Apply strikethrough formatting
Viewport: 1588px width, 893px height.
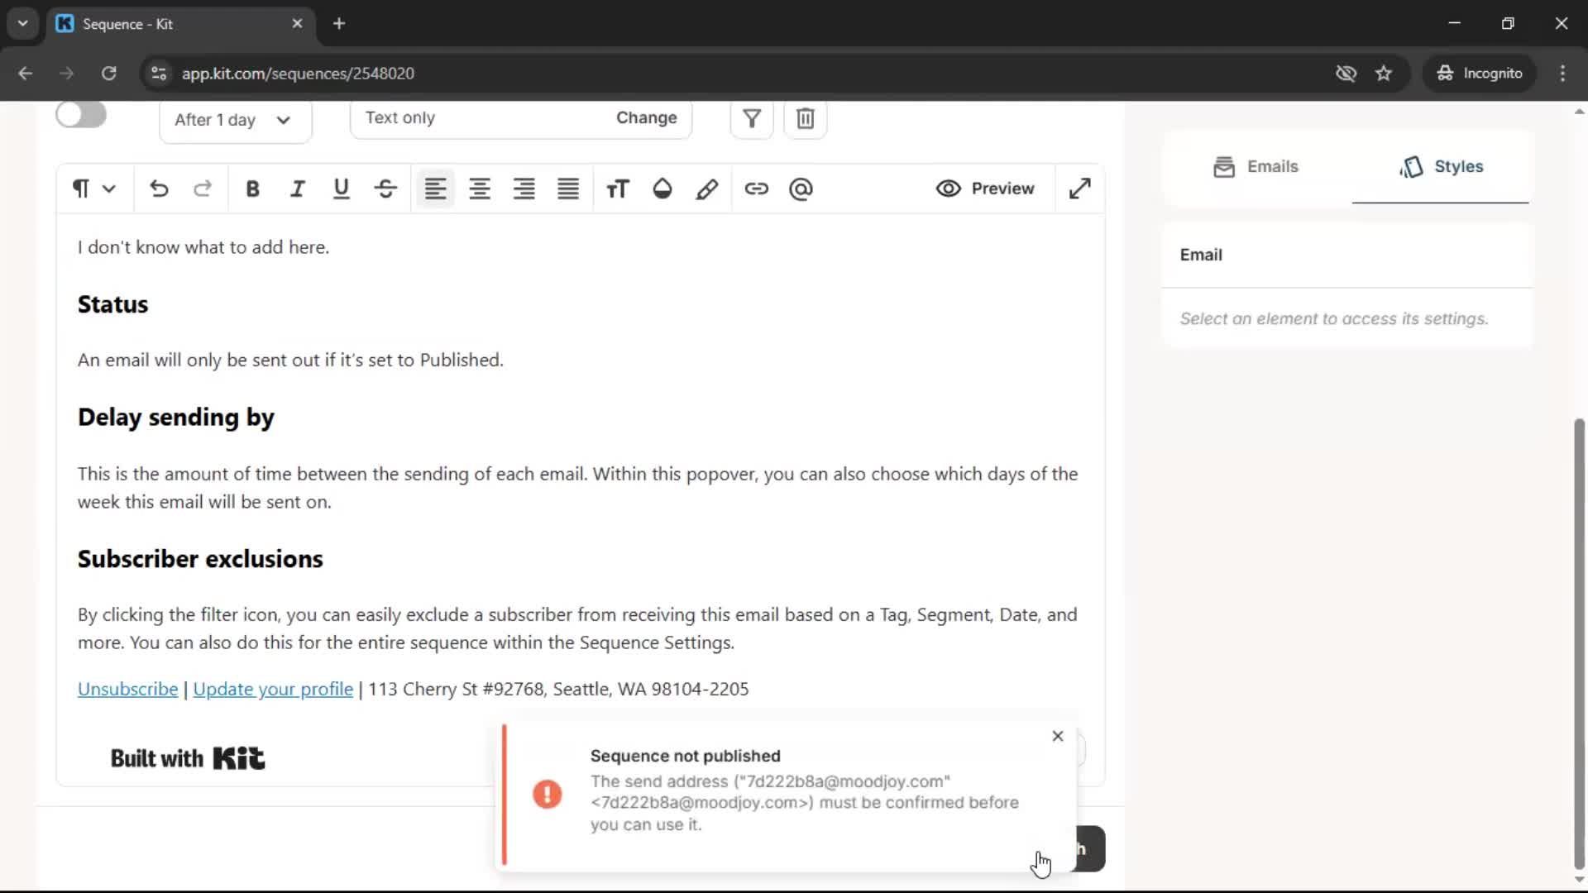(x=385, y=189)
